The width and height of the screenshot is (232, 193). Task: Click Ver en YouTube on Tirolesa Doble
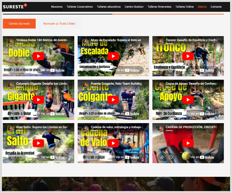pyautogui.click(x=53, y=70)
